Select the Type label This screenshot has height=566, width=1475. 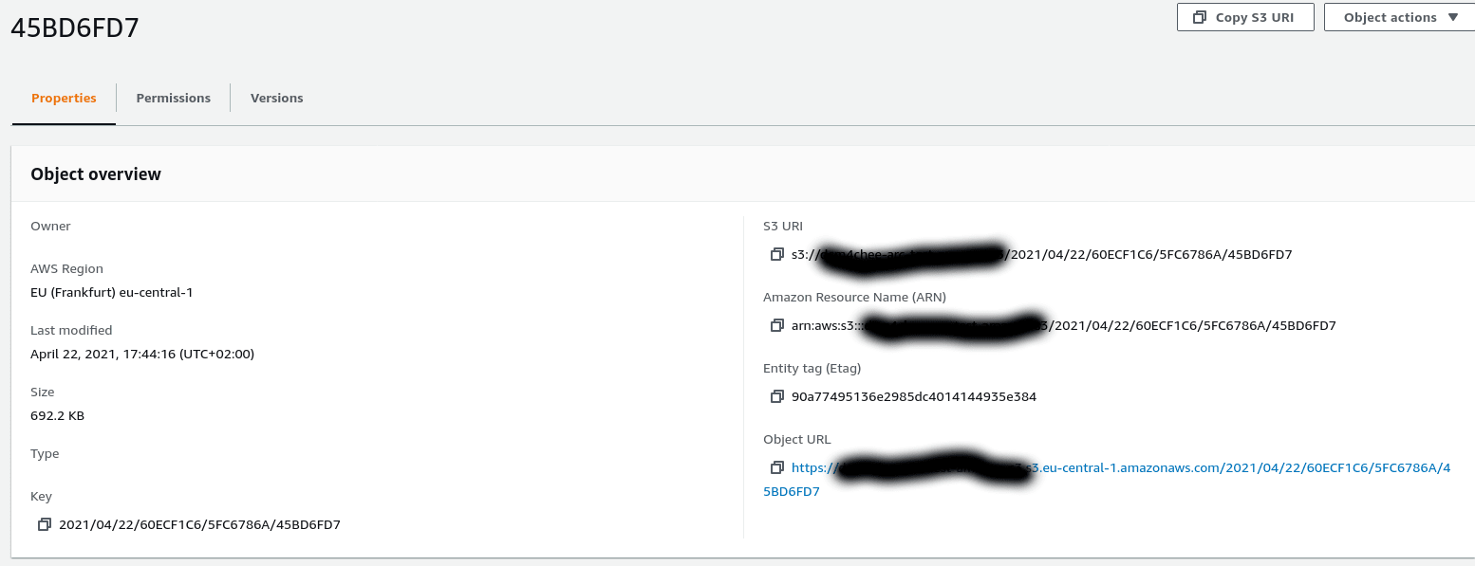(x=45, y=453)
